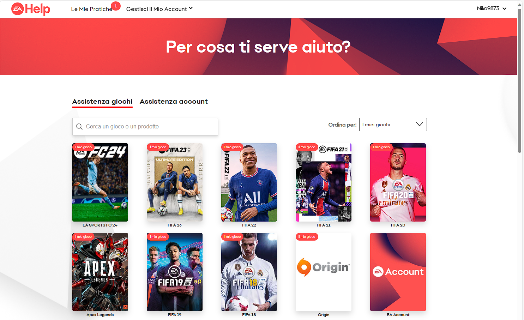Select the Assistenza giochi tab
This screenshot has height=320, width=524.
pos(102,102)
